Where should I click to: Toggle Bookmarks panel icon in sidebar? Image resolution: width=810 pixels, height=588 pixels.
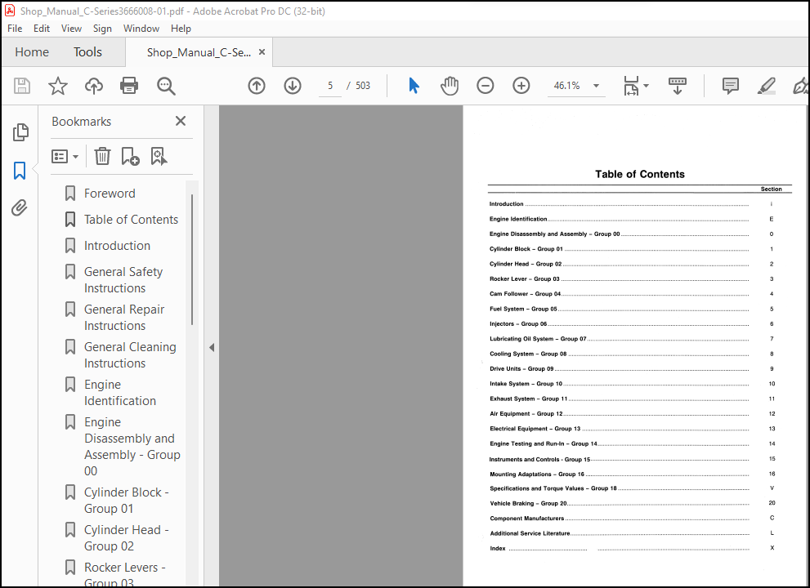pos(20,171)
